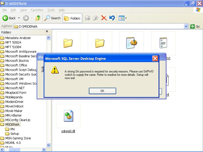Viewport: 203px width, 152px height.
Task: Open the View menu
Action: [24, 10]
